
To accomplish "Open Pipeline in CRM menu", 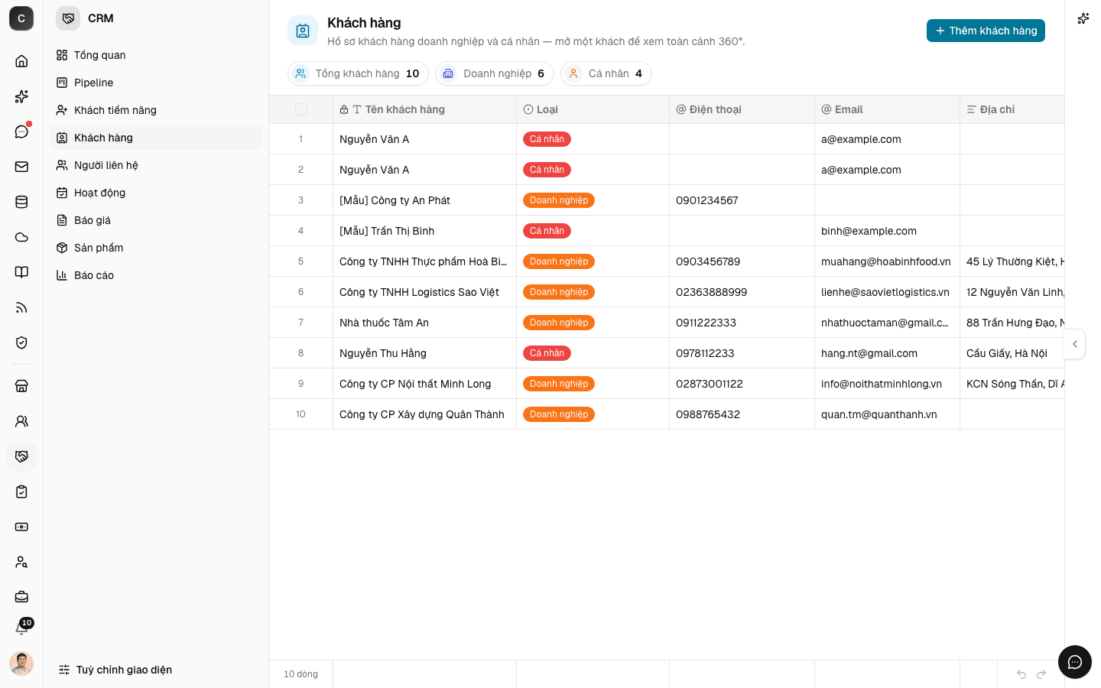I will pyautogui.click(x=156, y=83).
